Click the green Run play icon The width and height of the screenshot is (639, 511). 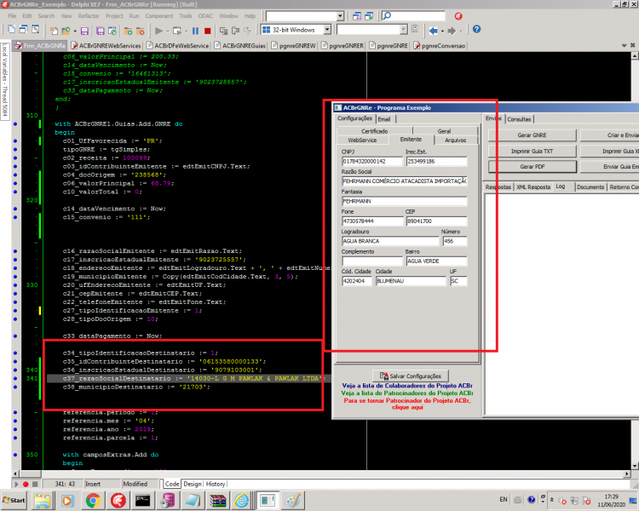pyautogui.click(x=159, y=31)
